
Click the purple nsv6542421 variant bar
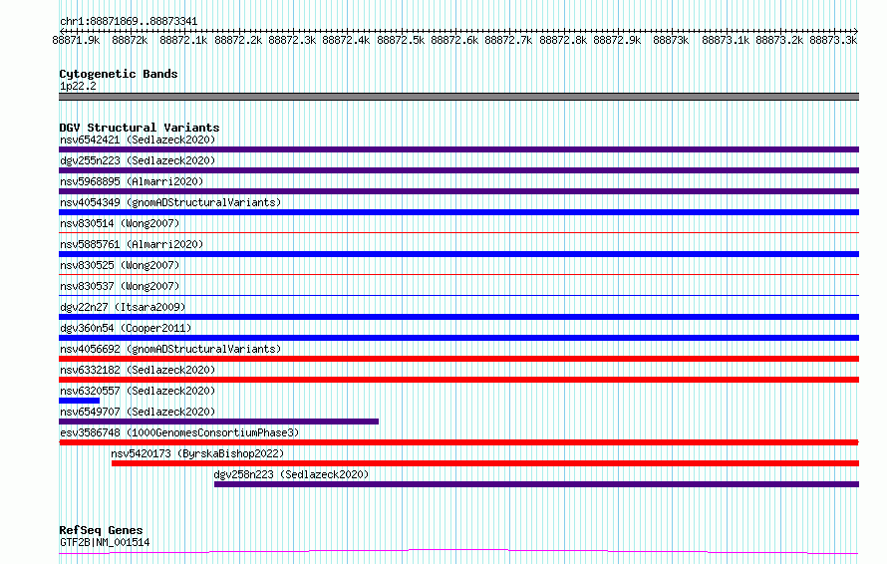[x=458, y=149]
